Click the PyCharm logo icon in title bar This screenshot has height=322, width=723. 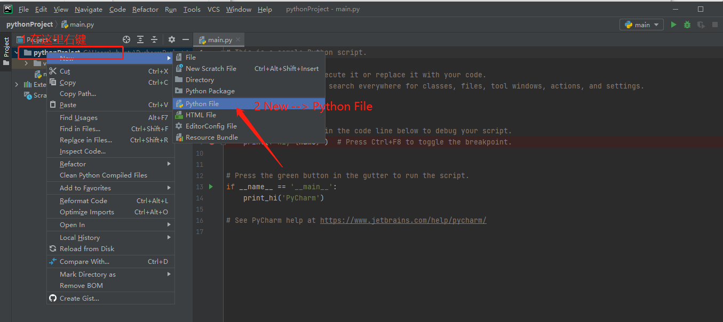(8, 9)
